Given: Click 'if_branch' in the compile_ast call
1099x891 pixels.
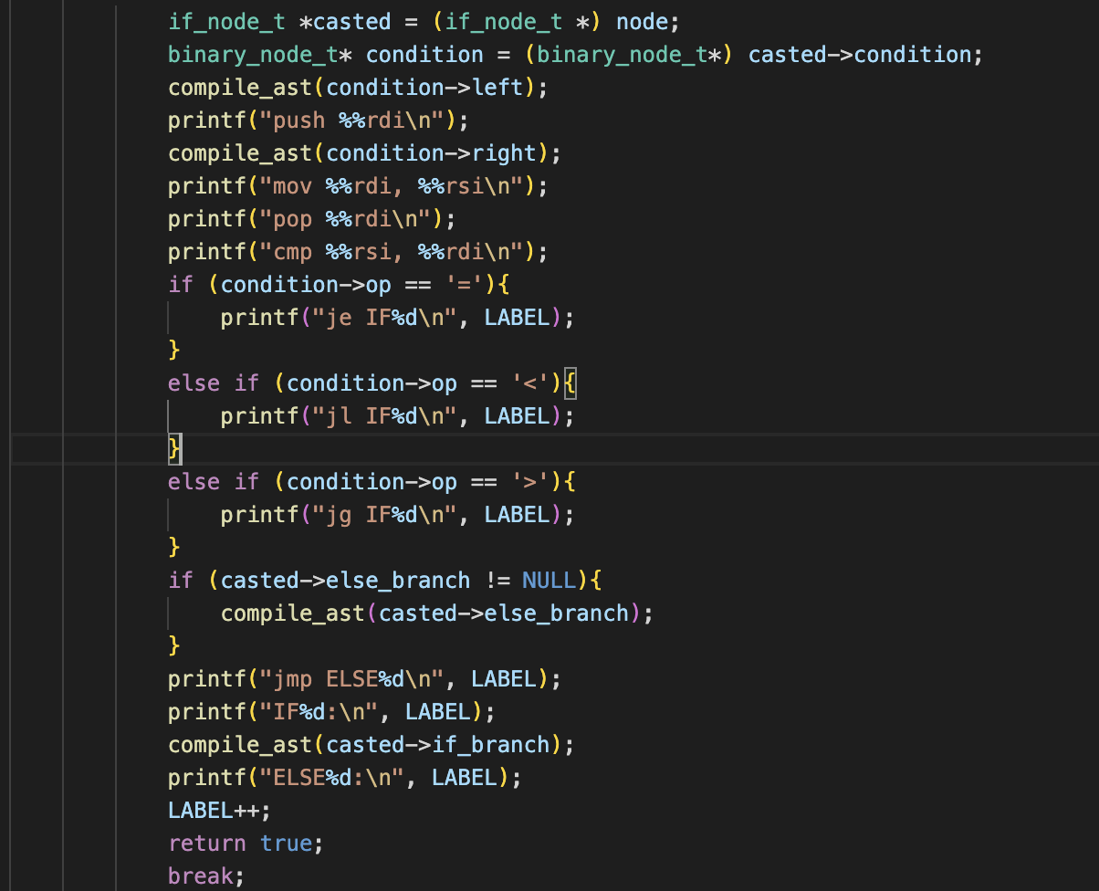Looking at the screenshot, I should point(492,745).
